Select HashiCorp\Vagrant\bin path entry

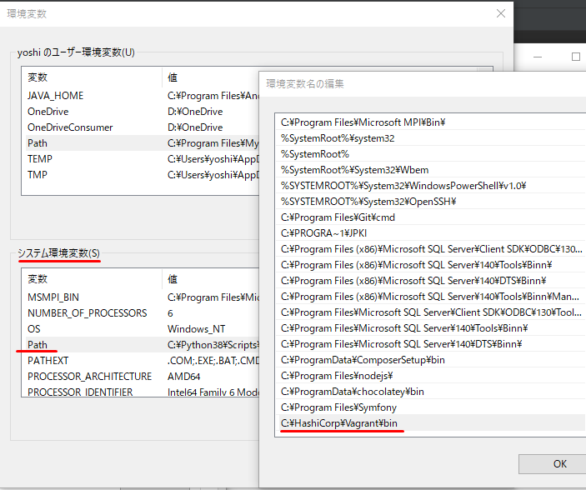pos(432,423)
